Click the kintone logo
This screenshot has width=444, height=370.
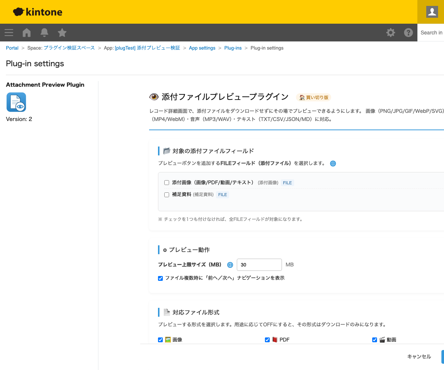pyautogui.click(x=38, y=12)
